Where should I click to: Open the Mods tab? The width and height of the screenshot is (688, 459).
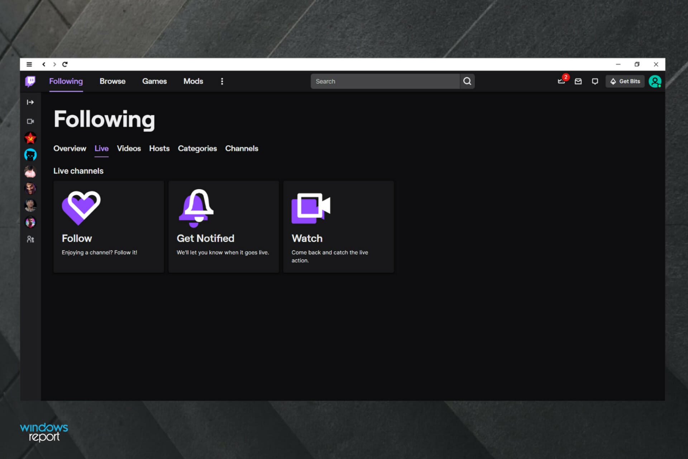point(193,81)
